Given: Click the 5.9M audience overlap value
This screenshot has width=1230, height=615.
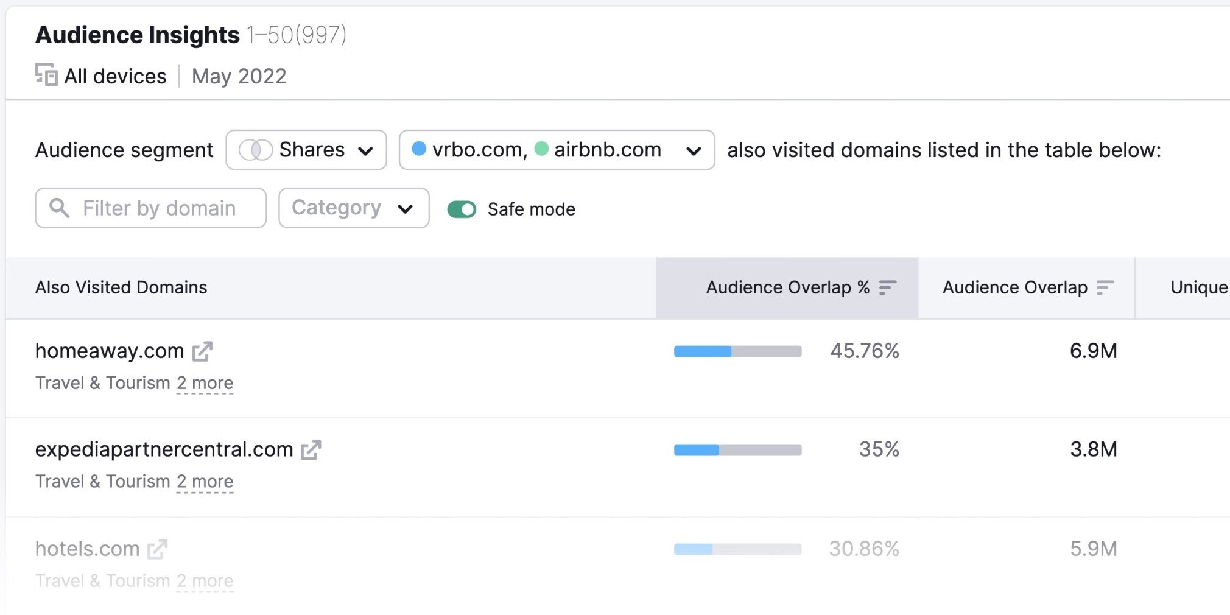Looking at the screenshot, I should [1094, 549].
